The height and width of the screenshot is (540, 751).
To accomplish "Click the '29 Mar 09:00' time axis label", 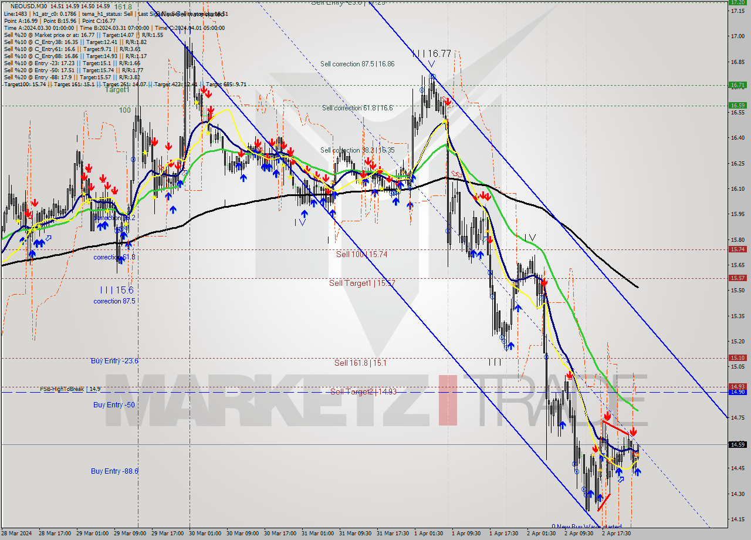I will (x=130, y=534).
